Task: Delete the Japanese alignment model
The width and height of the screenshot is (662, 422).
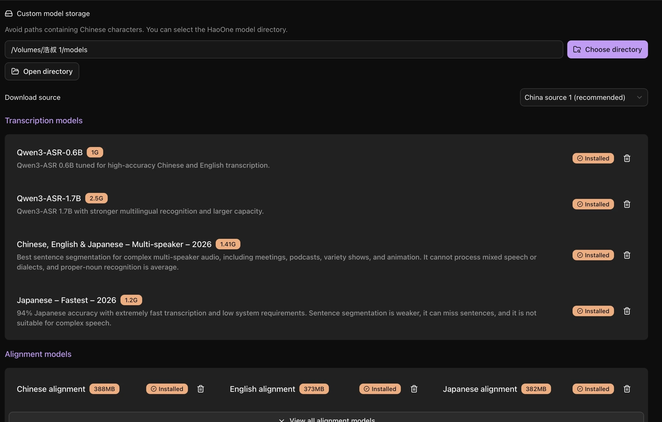Action: click(x=627, y=389)
